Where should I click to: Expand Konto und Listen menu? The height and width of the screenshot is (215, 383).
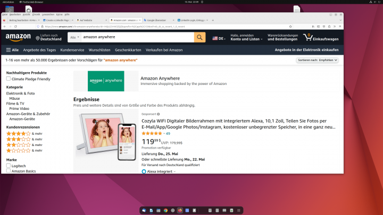coord(246,37)
